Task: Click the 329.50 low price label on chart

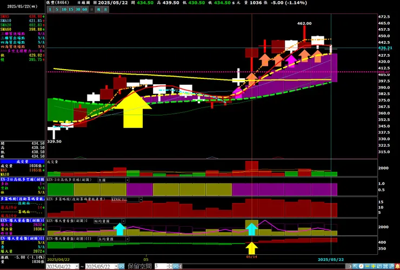Action: click(55, 141)
